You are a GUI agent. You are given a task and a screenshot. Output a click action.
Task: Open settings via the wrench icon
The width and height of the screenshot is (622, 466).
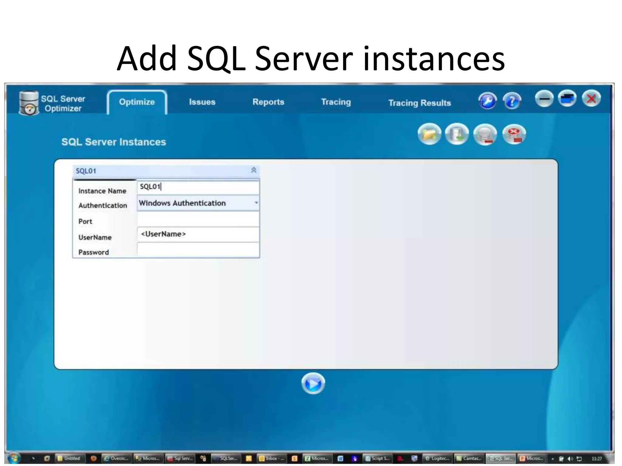[487, 101]
